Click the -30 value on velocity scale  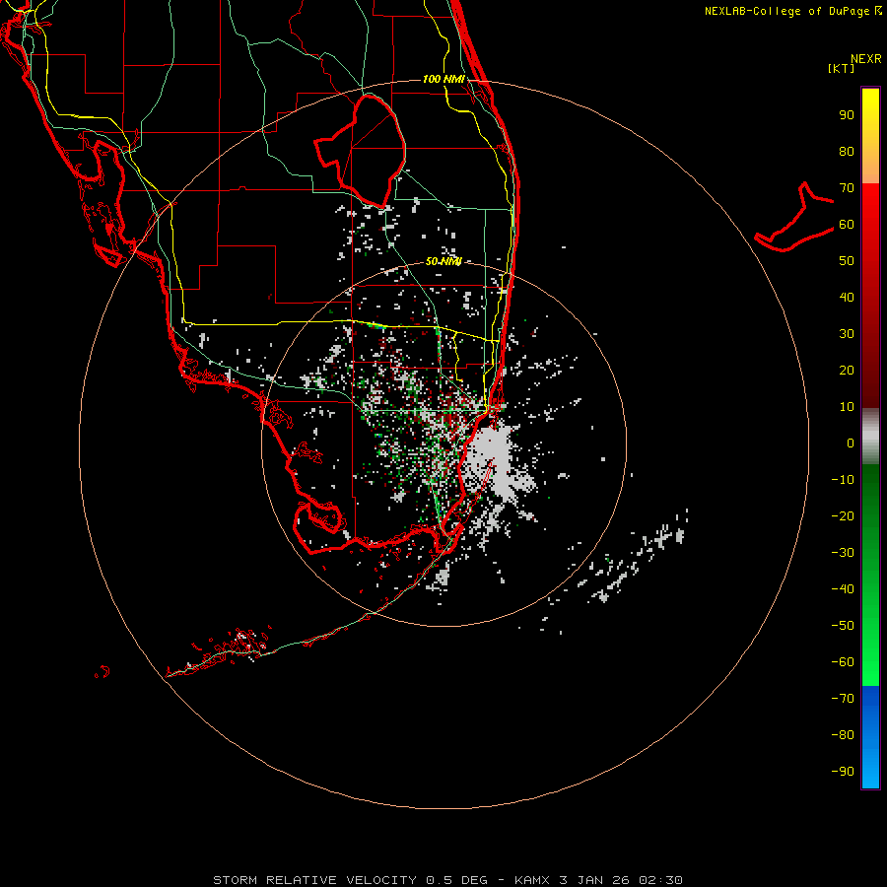tap(843, 553)
